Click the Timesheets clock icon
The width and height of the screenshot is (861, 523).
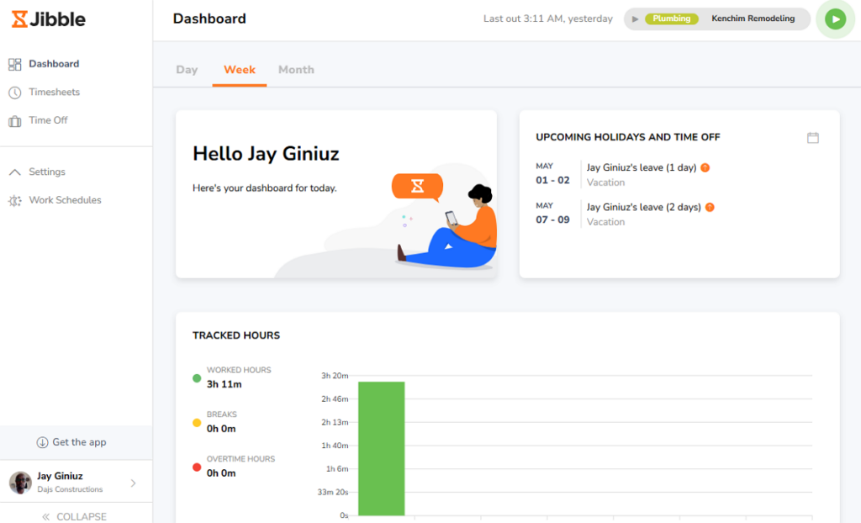[15, 92]
